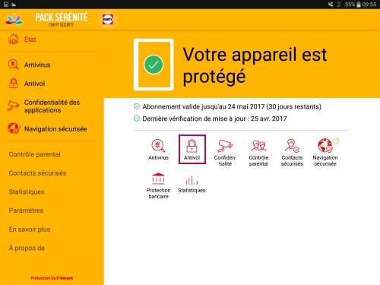The height and width of the screenshot is (285, 380).
Task: Click the lotus flower app logo
Action: [14, 20]
